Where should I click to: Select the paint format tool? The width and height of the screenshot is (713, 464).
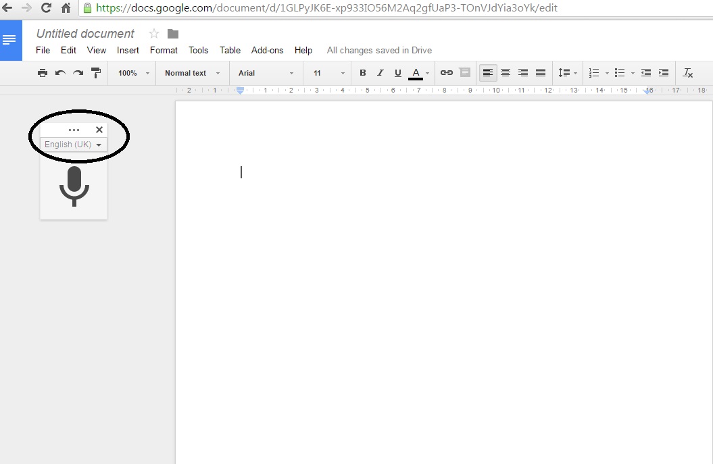[x=96, y=73]
